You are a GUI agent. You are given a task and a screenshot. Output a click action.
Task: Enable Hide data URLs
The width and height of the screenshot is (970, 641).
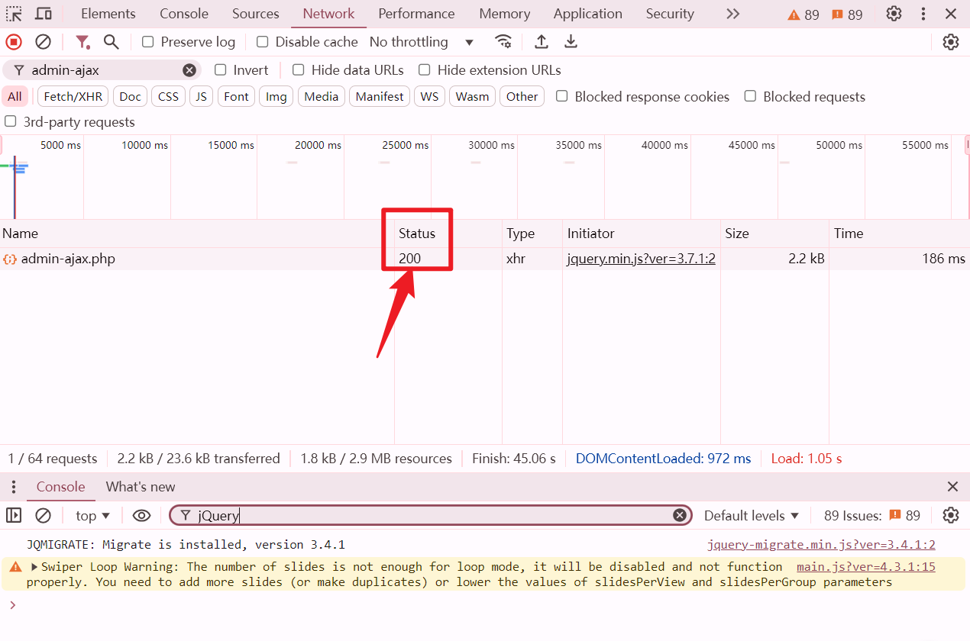(297, 69)
